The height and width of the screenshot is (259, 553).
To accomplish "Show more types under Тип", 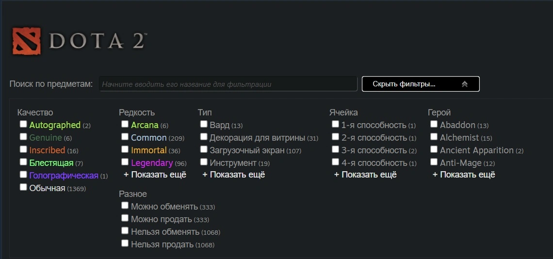I will coord(233,175).
